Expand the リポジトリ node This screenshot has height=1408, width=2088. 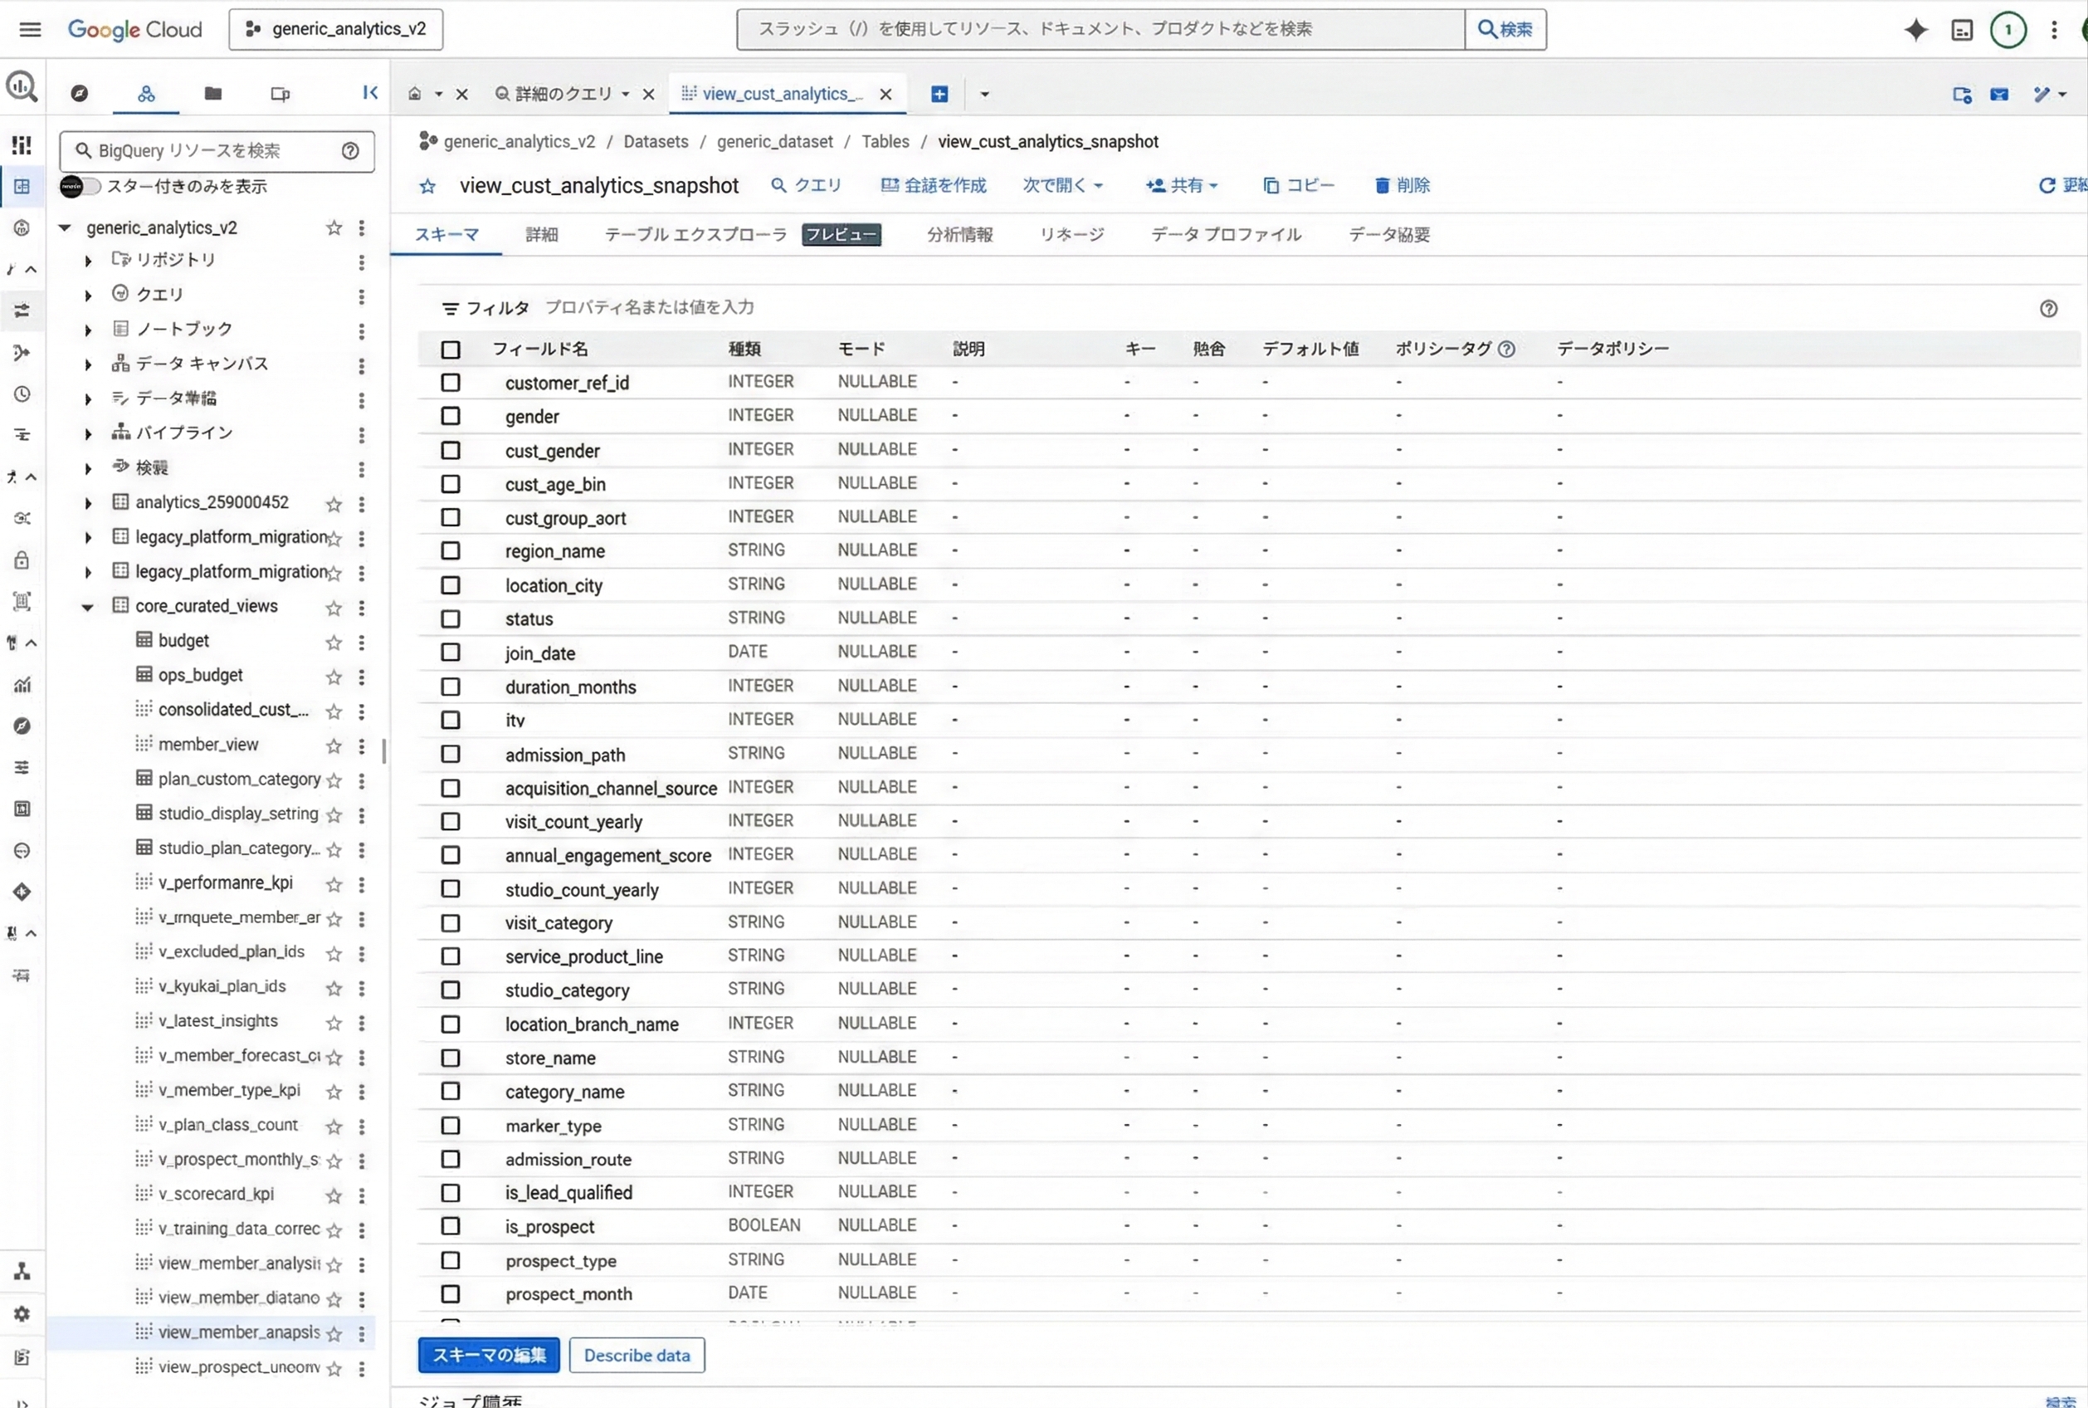click(88, 262)
